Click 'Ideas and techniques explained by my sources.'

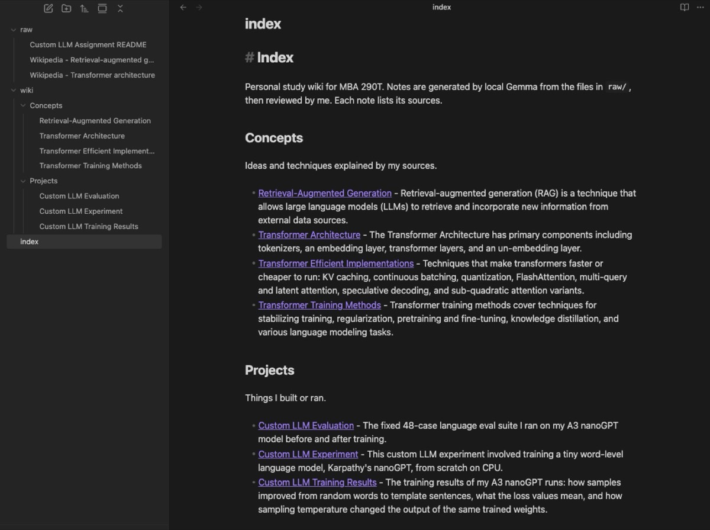[x=341, y=165]
